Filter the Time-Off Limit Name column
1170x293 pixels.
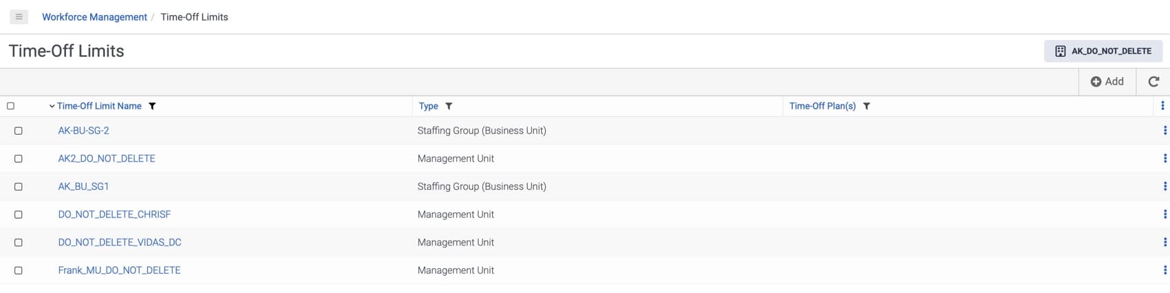[152, 106]
